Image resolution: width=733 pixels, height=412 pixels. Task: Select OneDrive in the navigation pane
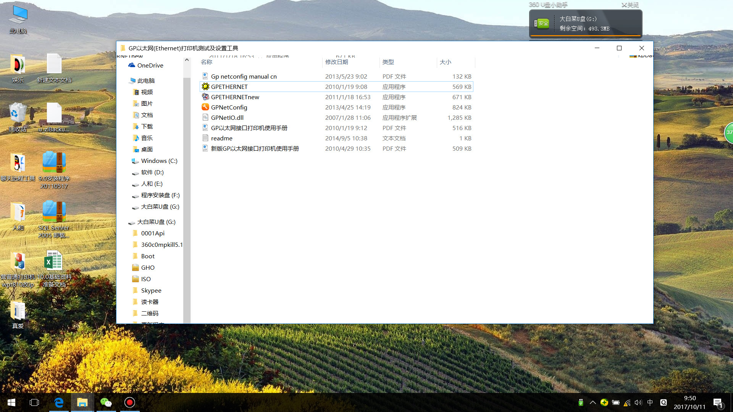pos(150,65)
